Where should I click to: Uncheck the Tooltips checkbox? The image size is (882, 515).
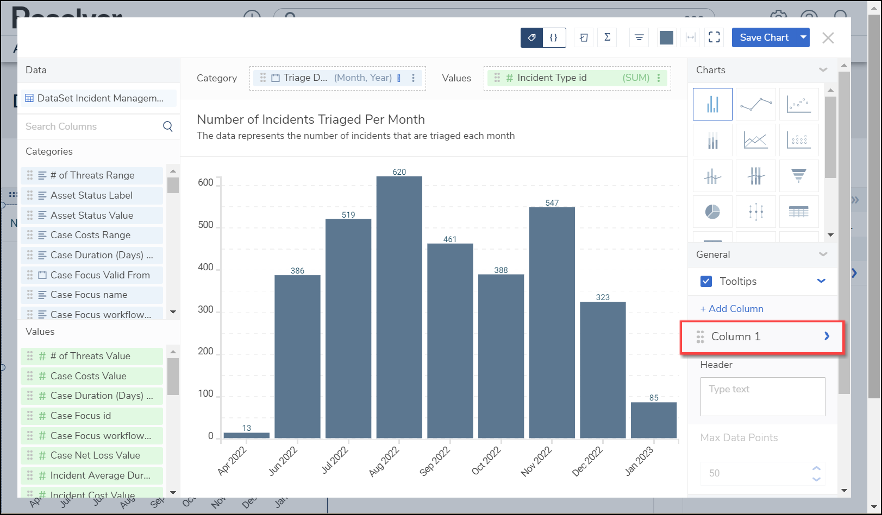[x=706, y=281]
